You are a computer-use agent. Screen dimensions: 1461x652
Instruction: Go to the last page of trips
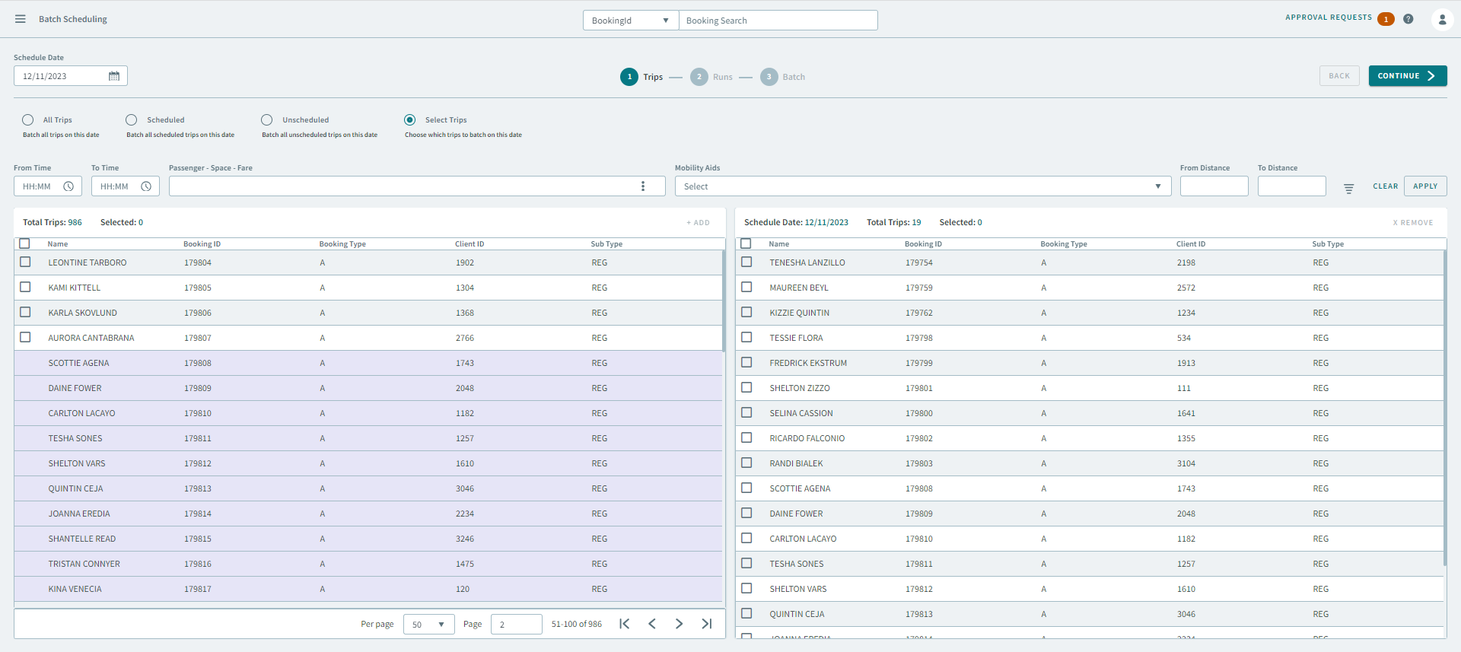point(707,624)
